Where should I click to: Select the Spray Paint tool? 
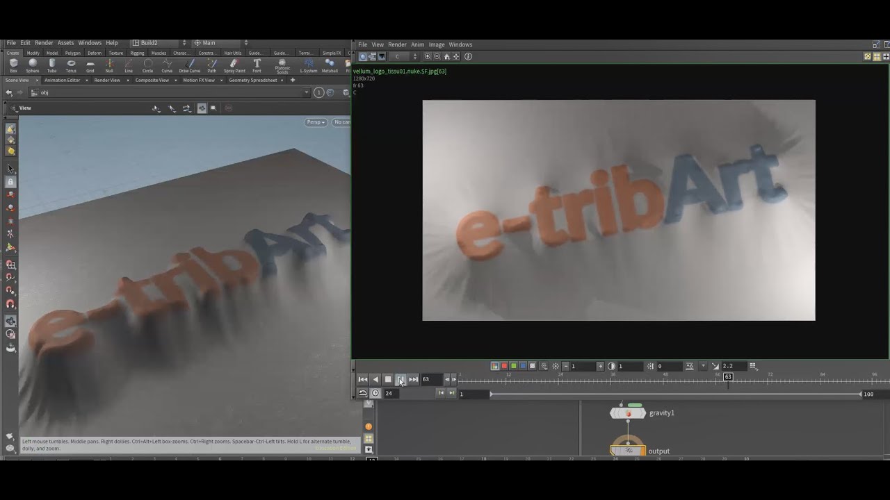pyautogui.click(x=234, y=65)
